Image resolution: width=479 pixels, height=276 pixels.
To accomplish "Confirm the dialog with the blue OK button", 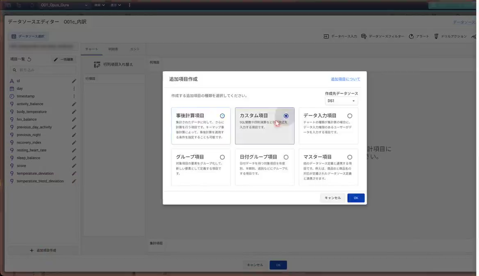I will (x=356, y=198).
